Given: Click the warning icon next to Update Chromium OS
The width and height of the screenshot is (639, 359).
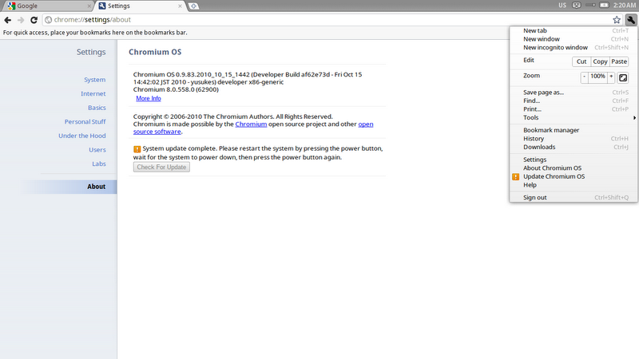Looking at the screenshot, I should coord(515,176).
